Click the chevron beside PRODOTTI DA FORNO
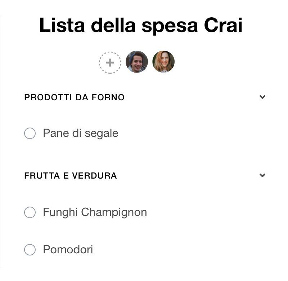Screen dimensions: 288x281 click(262, 97)
